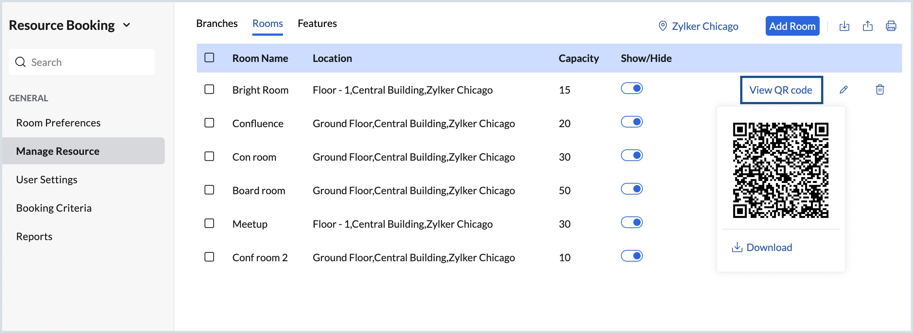Viewport: 913px width, 333px height.
Task: Switch to the Branches tab
Action: click(x=217, y=24)
